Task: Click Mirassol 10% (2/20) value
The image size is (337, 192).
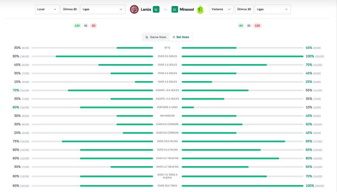Action: click(x=313, y=107)
